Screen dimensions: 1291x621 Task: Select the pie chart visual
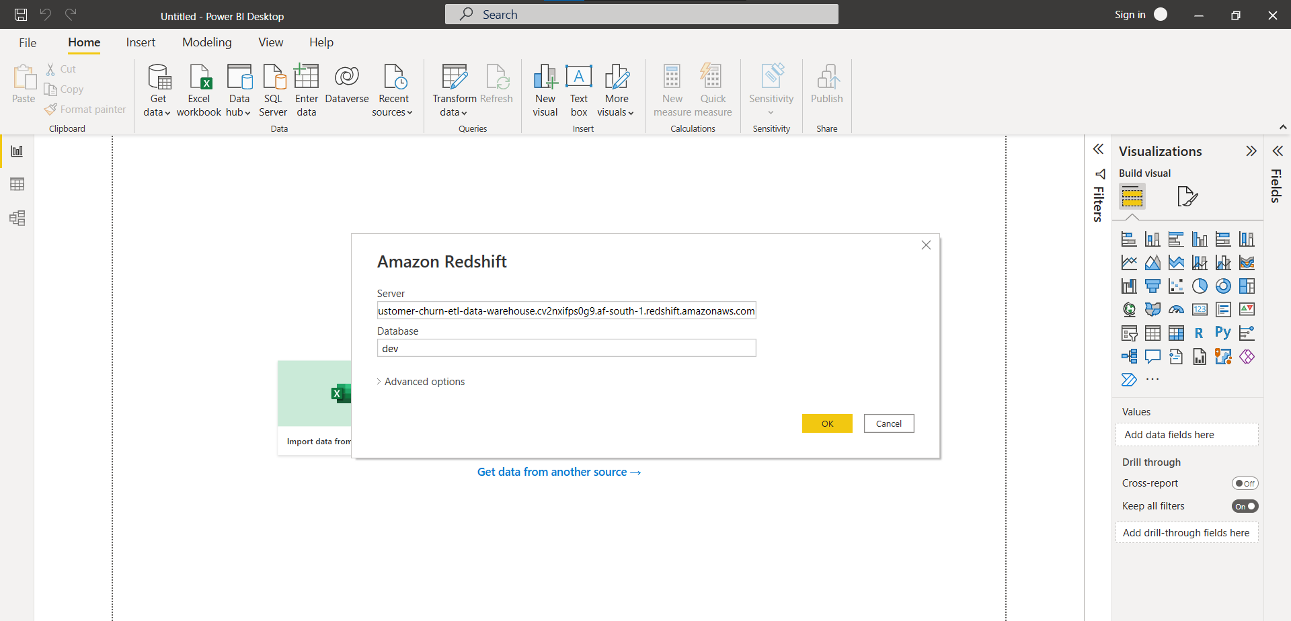point(1200,286)
